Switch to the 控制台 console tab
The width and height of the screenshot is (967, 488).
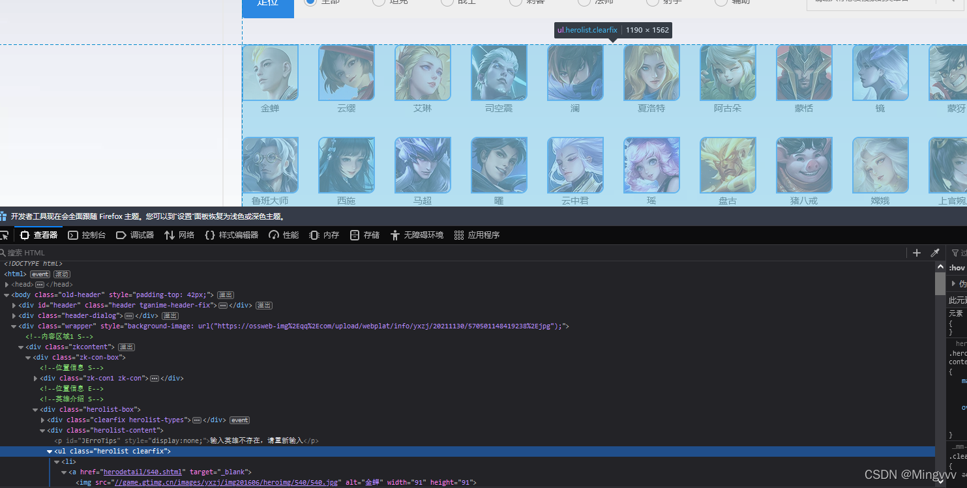coord(87,235)
